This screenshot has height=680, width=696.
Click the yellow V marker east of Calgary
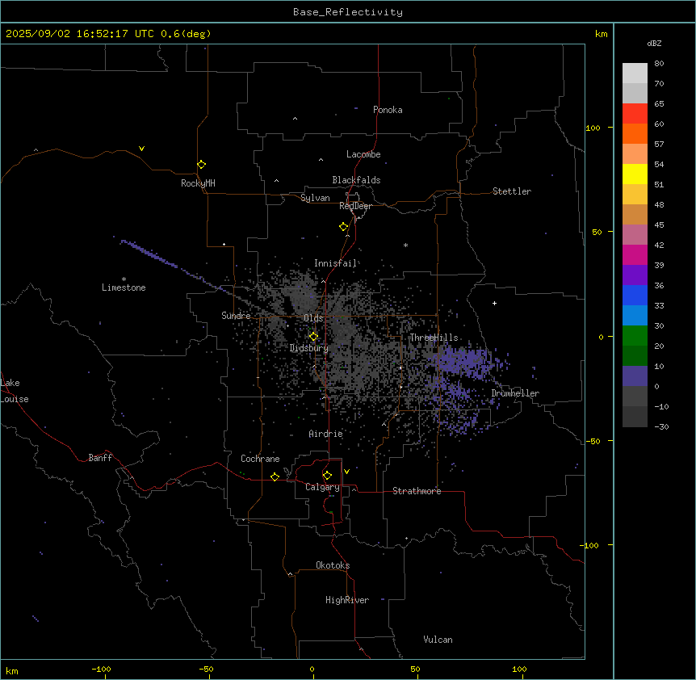pos(346,472)
